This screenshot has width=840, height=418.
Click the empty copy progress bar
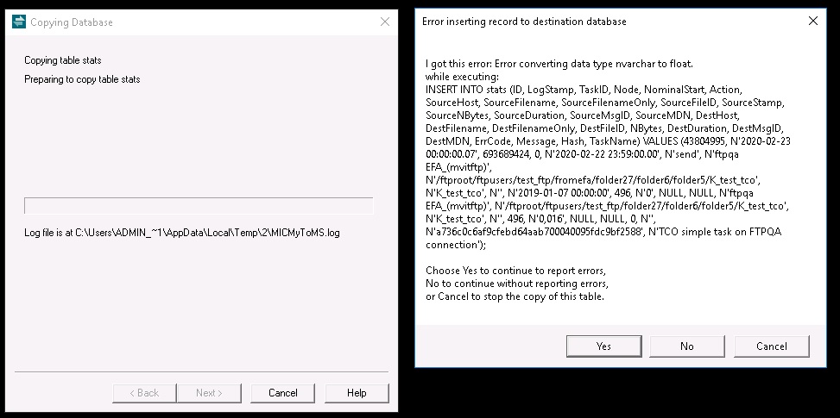[199, 206]
